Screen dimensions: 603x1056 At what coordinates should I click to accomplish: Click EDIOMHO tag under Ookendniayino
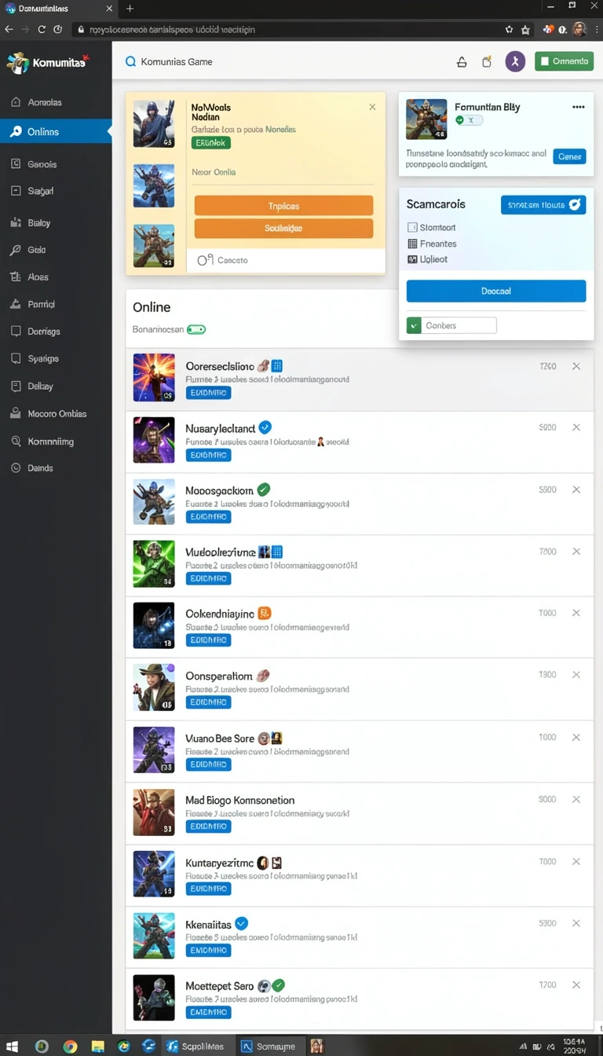208,640
